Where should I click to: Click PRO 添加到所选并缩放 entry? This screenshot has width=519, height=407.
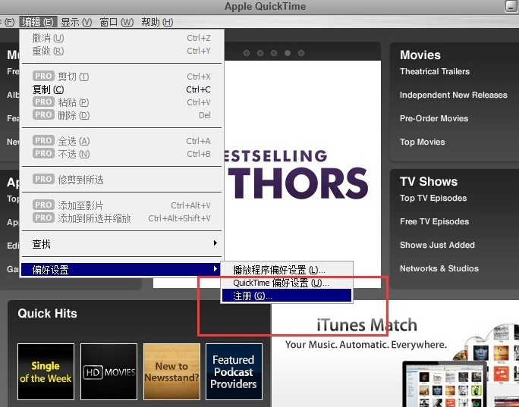122,218
